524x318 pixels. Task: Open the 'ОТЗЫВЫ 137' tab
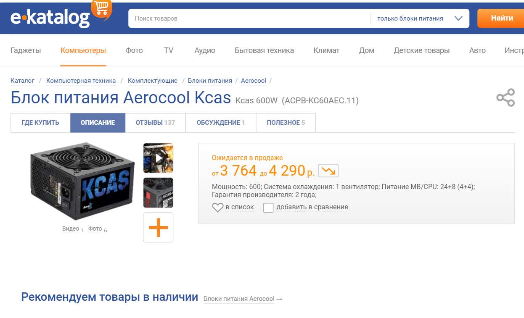155,123
